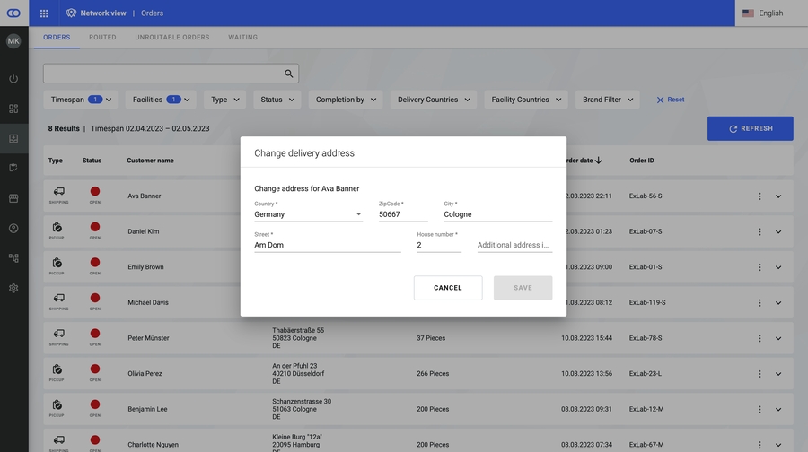Open the user account sidebar icon
The image size is (808, 452).
coord(13,229)
